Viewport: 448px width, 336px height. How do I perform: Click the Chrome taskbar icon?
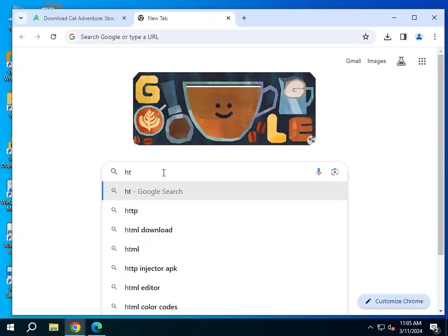pyautogui.click(x=75, y=327)
